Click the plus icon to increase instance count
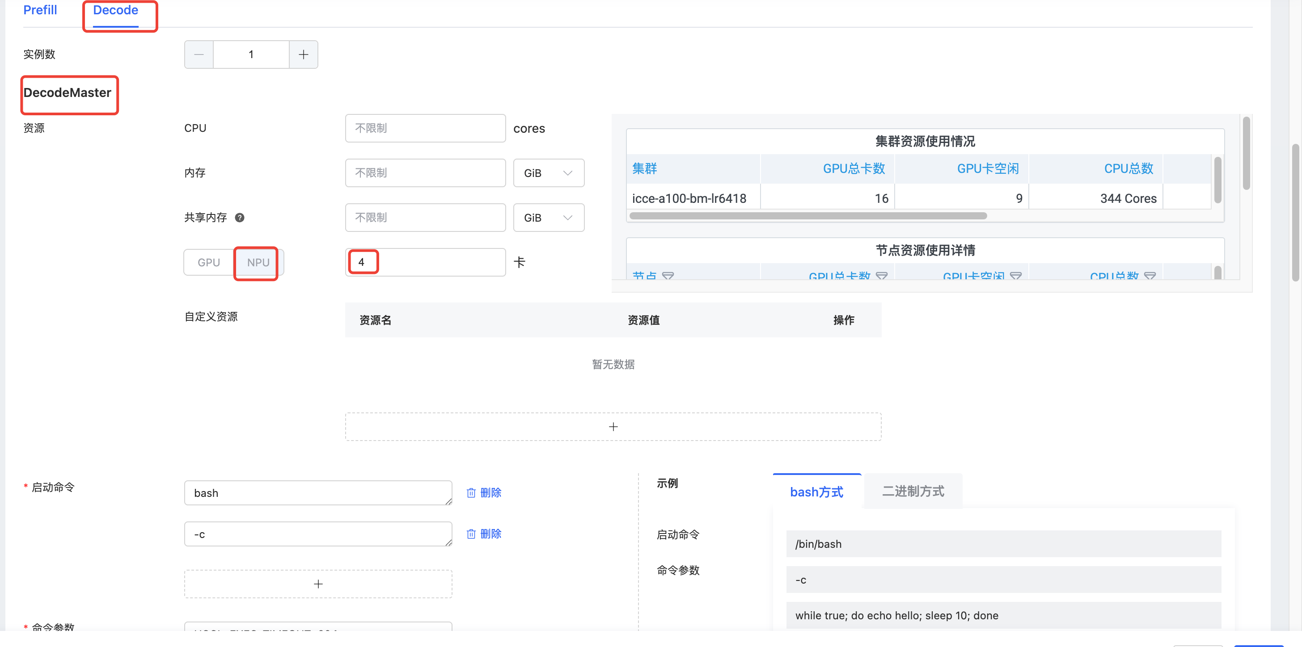The image size is (1302, 647). [x=303, y=55]
